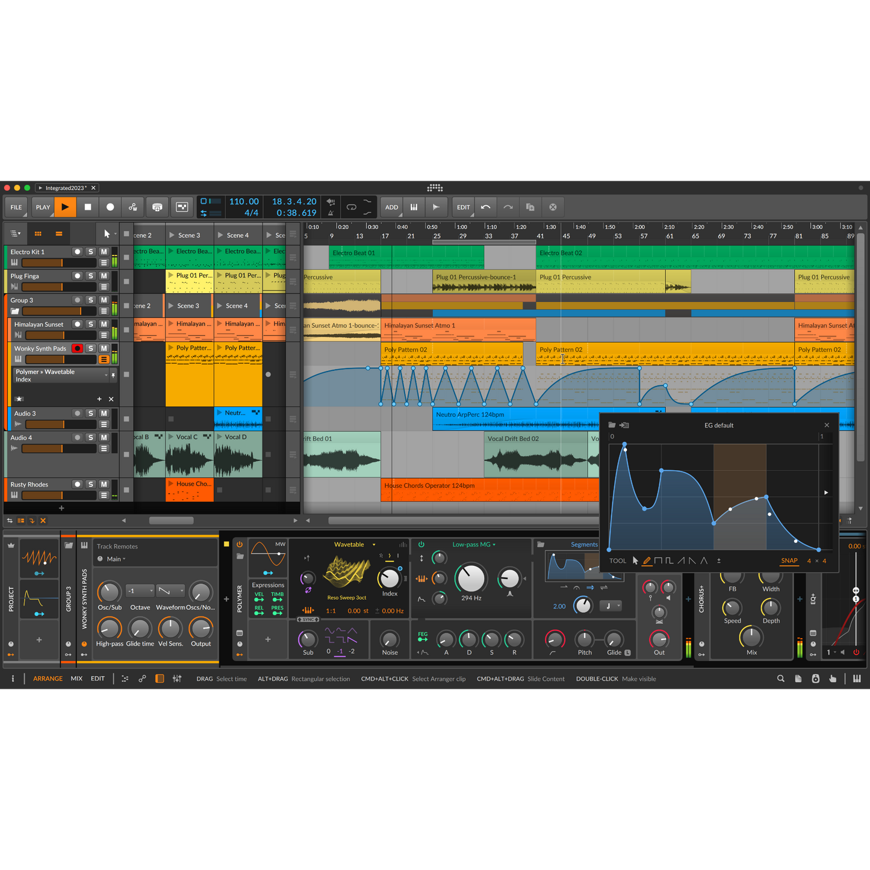Solo the Plug Finga track
The width and height of the screenshot is (870, 870).
[91, 276]
